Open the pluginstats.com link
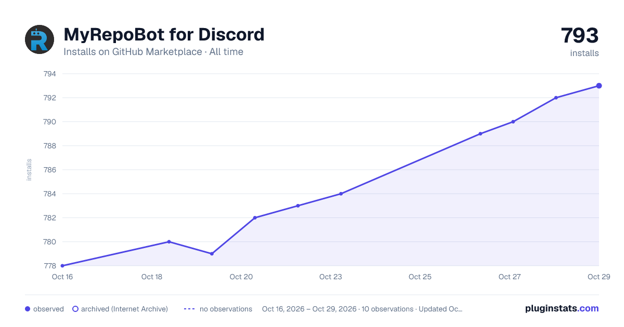The width and height of the screenshot is (624, 327). [562, 308]
